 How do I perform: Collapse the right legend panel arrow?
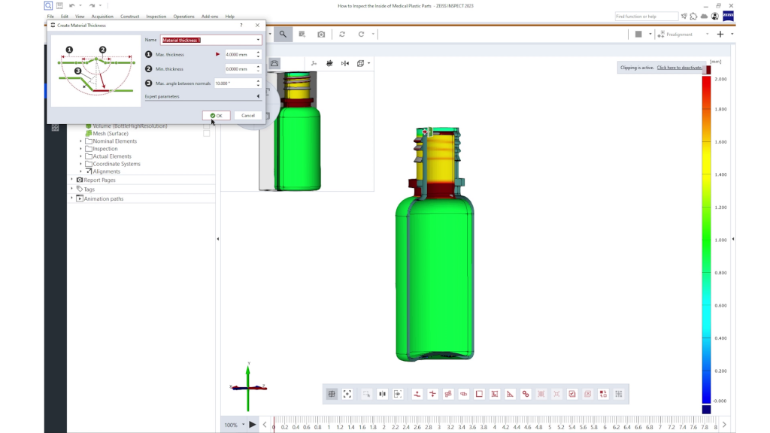733,239
